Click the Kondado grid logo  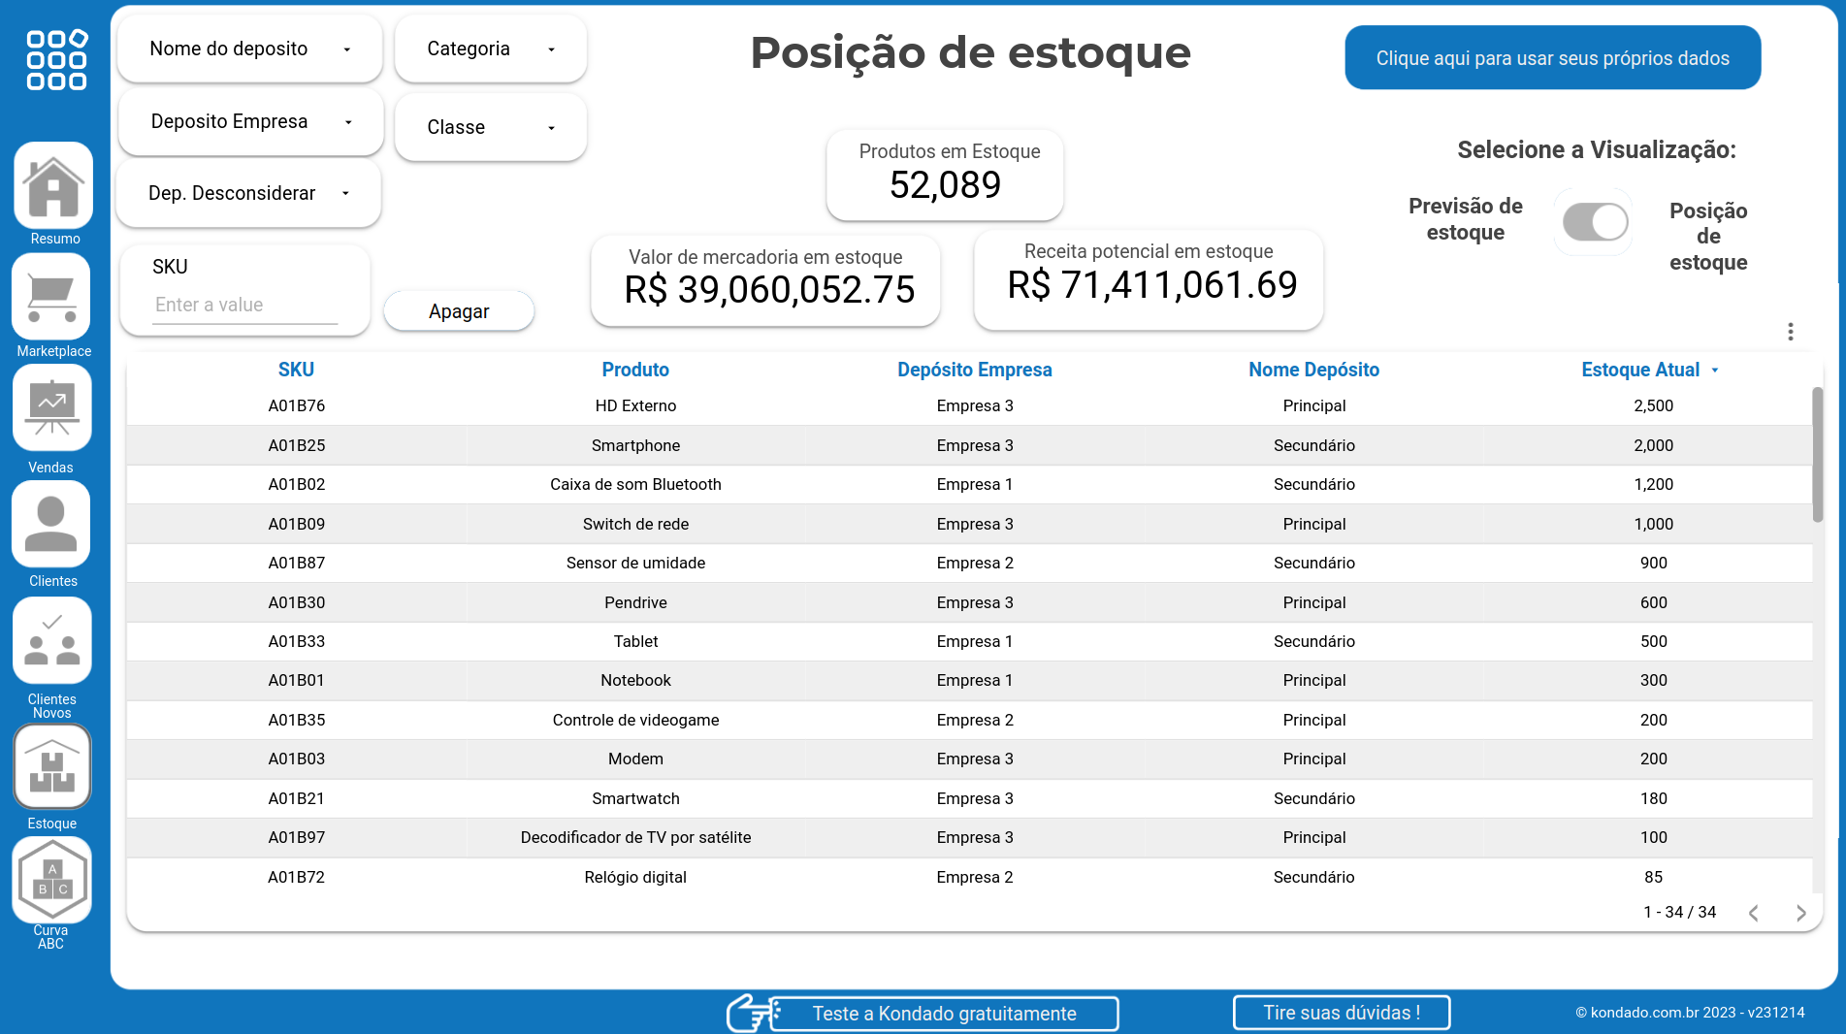click(x=55, y=61)
